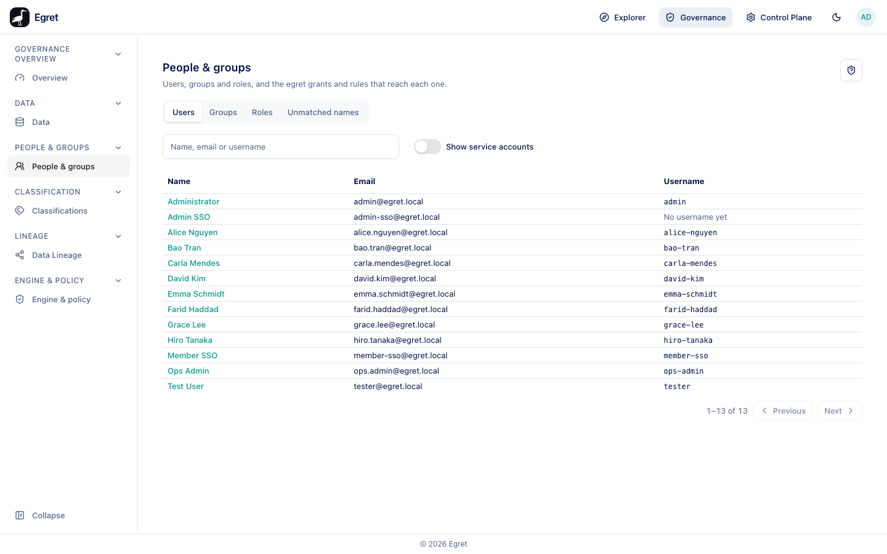Click the Data database icon
The width and height of the screenshot is (887, 554).
tap(20, 122)
